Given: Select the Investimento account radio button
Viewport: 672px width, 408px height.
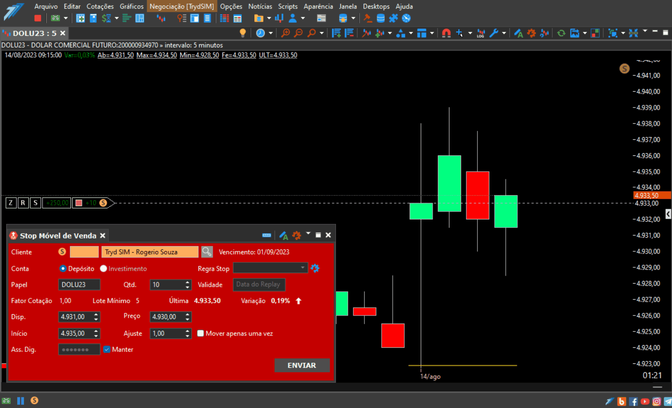Looking at the screenshot, I should (103, 269).
